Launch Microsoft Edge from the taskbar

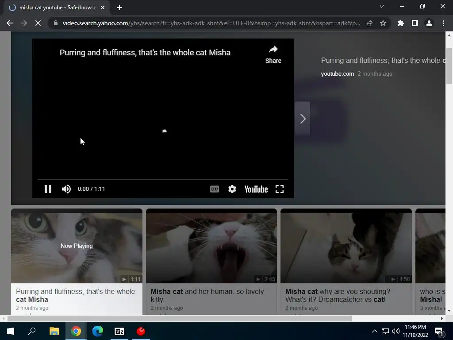[x=98, y=331]
